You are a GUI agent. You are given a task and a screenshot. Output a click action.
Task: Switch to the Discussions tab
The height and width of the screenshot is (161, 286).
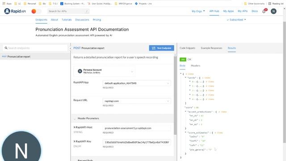[82, 20]
